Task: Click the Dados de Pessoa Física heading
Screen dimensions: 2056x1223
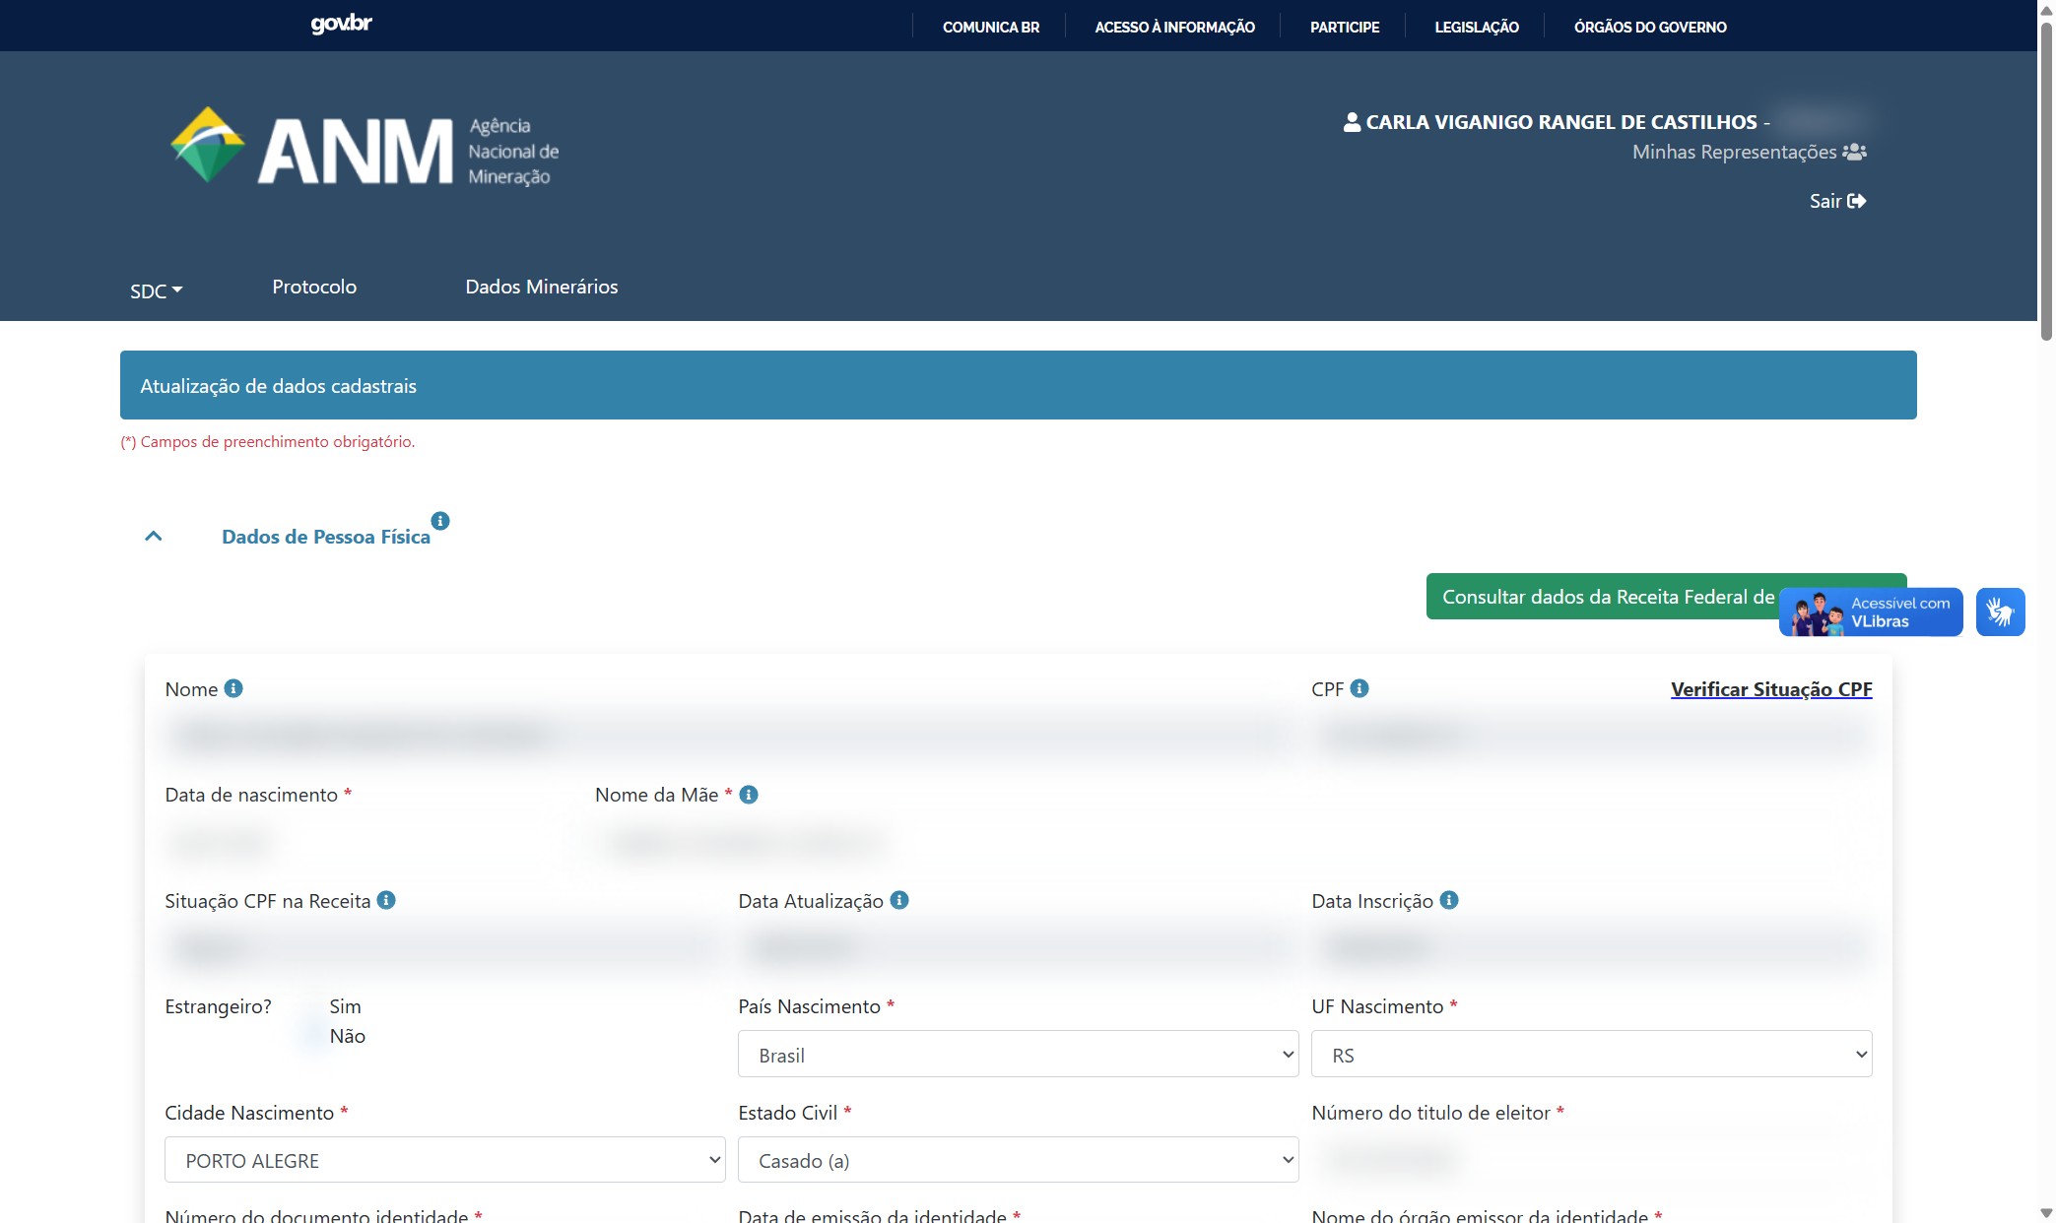Action: pos(326,537)
